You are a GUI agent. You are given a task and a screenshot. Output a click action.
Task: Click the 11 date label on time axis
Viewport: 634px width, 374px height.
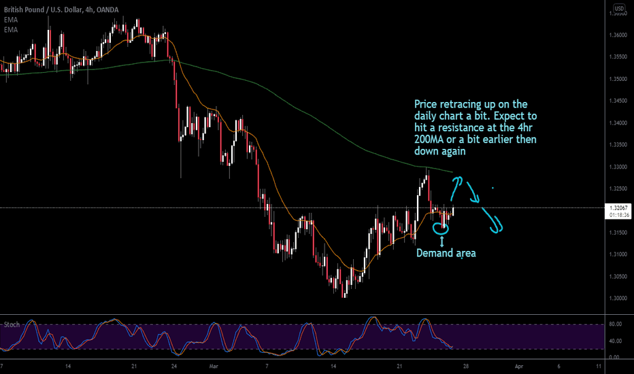(599, 367)
